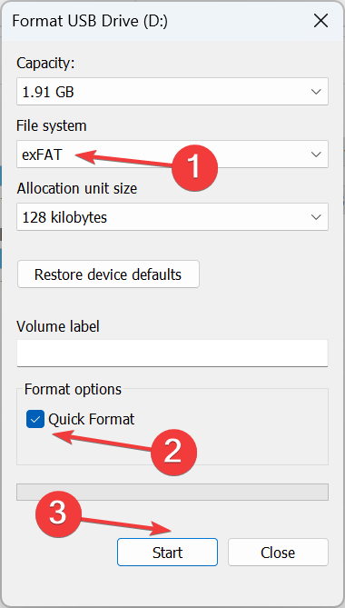Click the red circle numbered 1
345x608 pixels.
coord(195,168)
